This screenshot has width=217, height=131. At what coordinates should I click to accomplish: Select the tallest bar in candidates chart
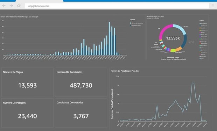[x=109, y=38]
